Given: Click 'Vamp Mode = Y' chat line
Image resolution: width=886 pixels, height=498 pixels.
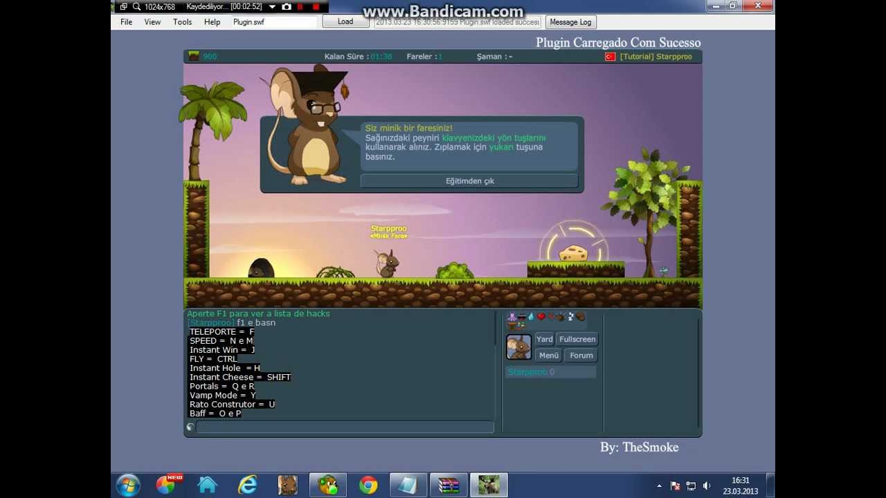Looking at the screenshot, I should [x=222, y=395].
